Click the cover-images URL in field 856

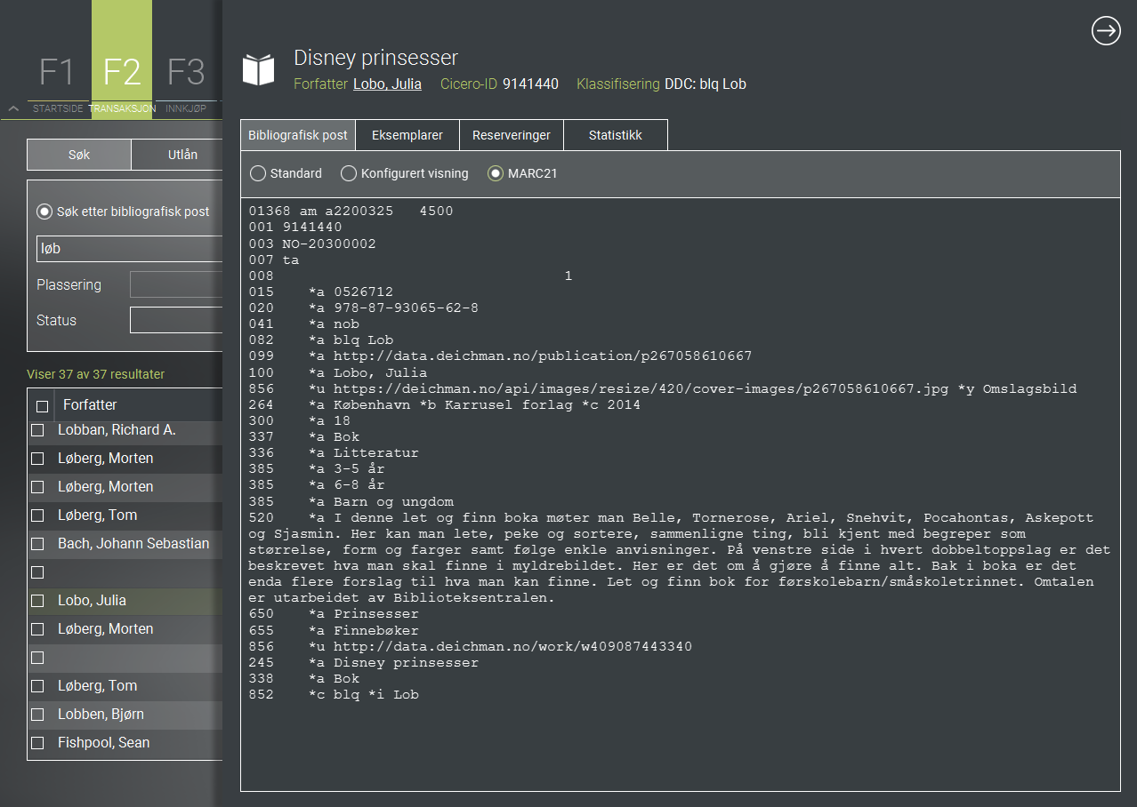click(640, 388)
